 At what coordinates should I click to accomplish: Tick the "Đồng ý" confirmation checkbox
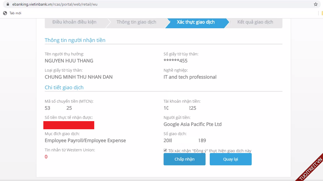(x=165, y=151)
